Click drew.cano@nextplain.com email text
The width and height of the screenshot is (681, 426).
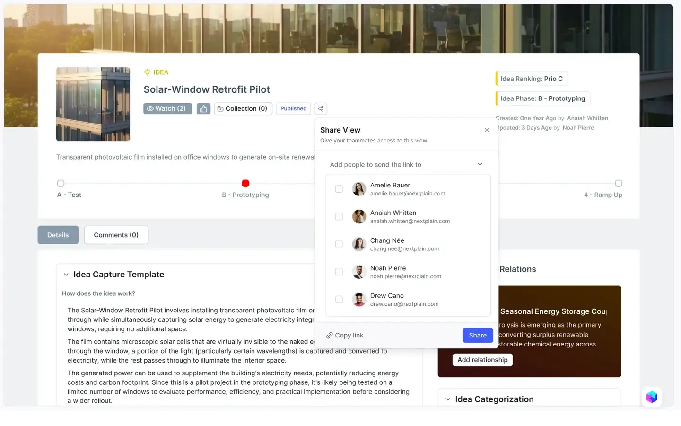[x=404, y=304]
